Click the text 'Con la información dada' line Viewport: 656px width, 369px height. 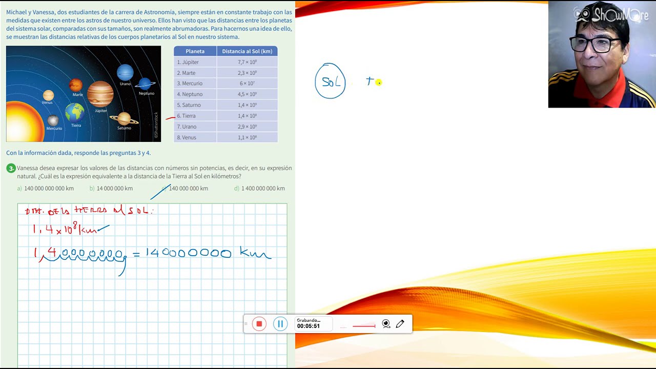tap(78, 153)
